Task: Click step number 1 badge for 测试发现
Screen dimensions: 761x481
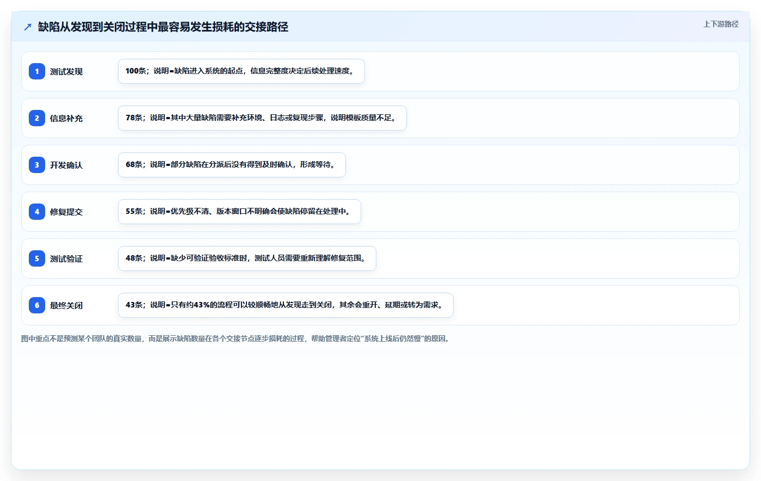Action: coord(37,71)
